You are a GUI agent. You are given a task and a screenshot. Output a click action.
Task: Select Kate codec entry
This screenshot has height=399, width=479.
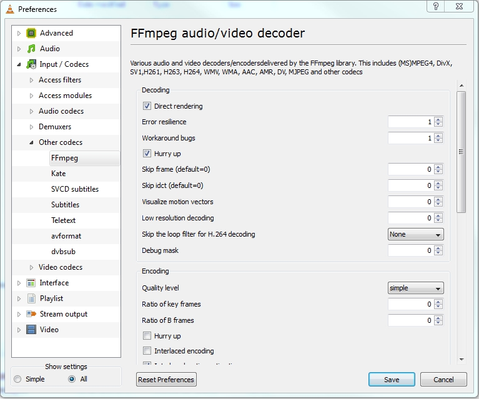(x=58, y=174)
